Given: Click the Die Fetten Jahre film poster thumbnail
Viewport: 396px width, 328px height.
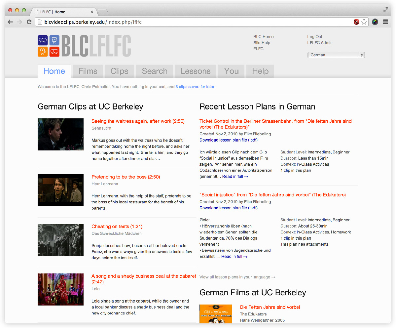Looking at the screenshot, I should click(x=216, y=314).
